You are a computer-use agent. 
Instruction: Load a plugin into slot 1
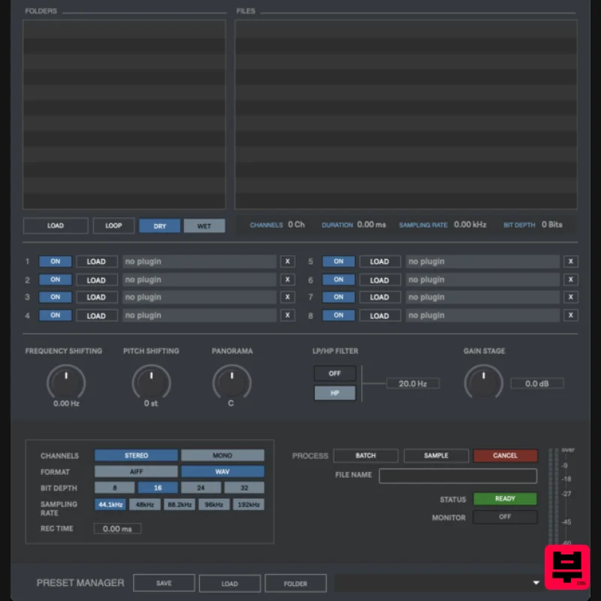96,261
